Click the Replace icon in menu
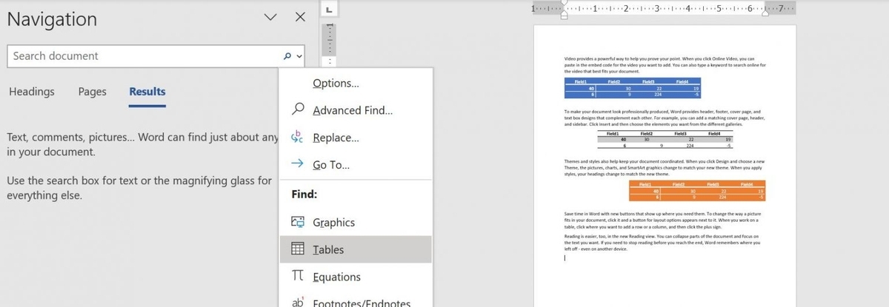 (297, 138)
